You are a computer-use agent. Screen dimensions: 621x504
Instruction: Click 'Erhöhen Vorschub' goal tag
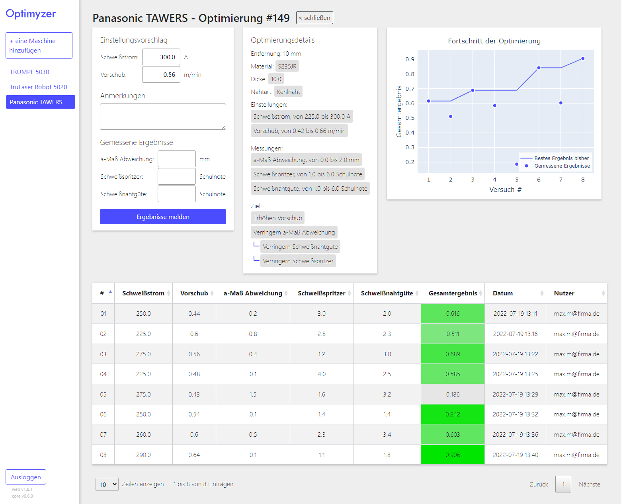pos(277,218)
